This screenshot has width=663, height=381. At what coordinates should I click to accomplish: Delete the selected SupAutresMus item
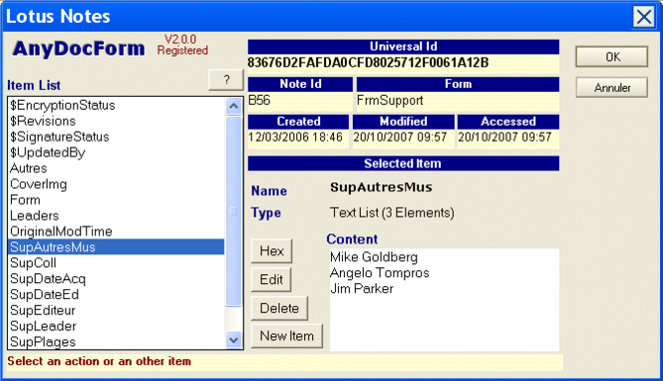tap(279, 308)
